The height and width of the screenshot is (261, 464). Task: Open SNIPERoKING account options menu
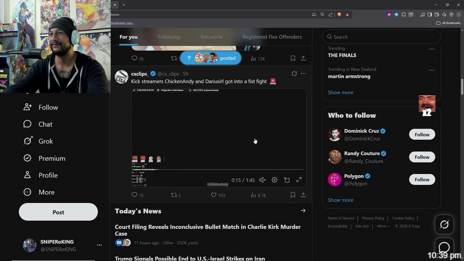[99, 245]
